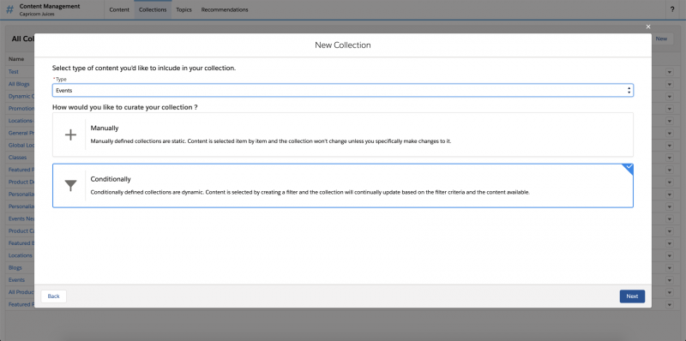Open row menu arrow for Events Ne collection
The image size is (686, 341).
[670, 218]
